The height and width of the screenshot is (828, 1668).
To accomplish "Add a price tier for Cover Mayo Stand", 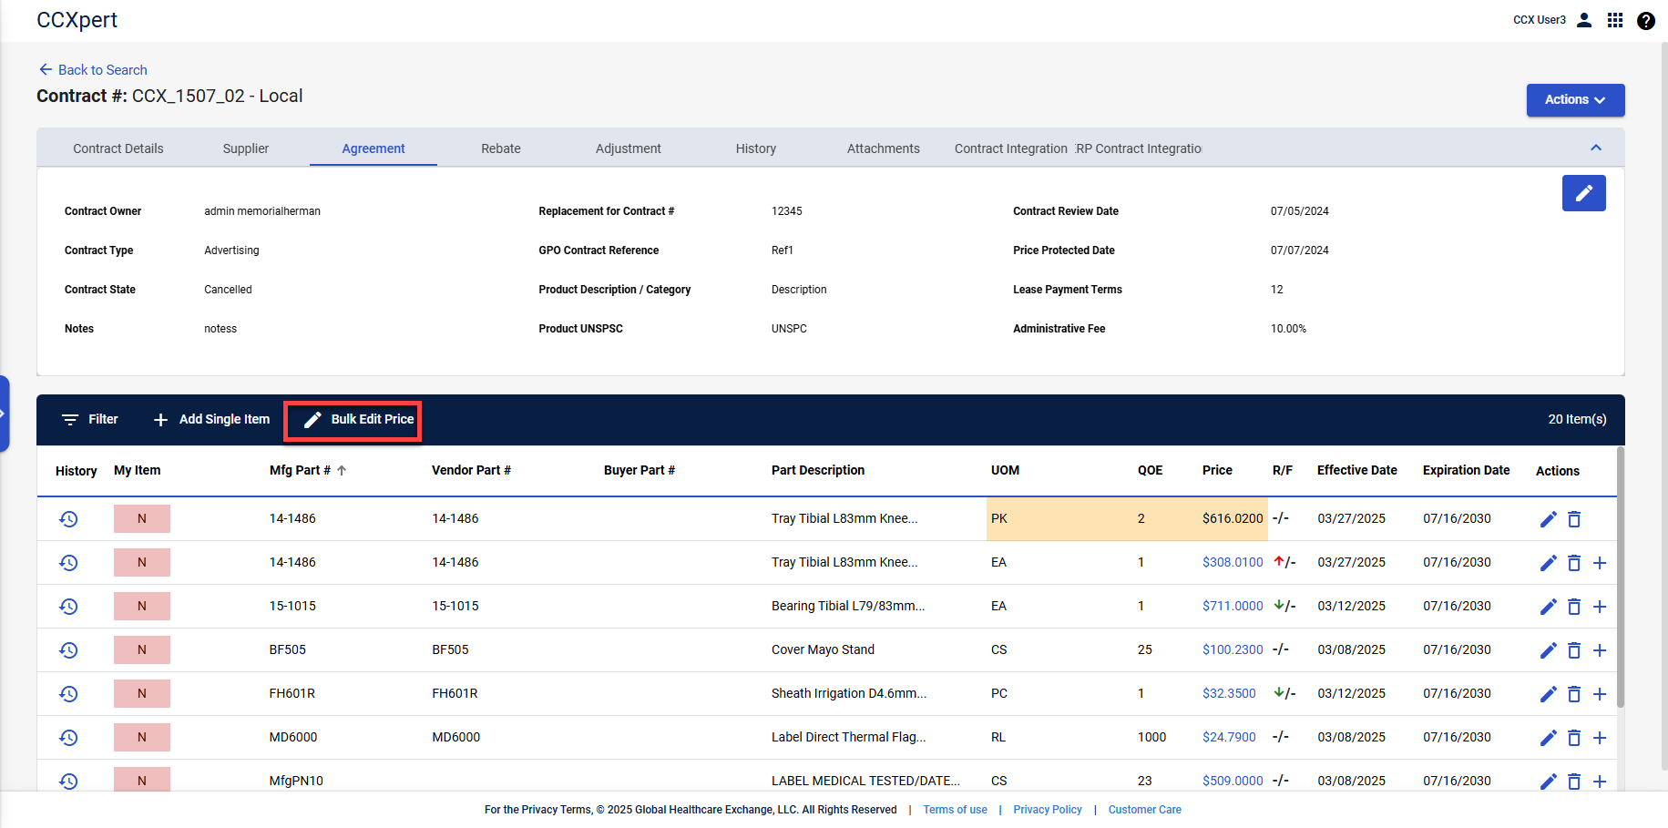I will click(1601, 649).
